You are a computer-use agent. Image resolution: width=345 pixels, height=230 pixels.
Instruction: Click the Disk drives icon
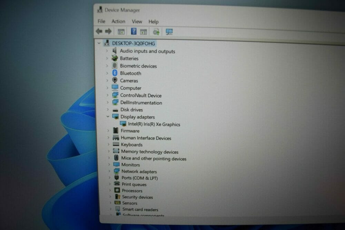115,110
